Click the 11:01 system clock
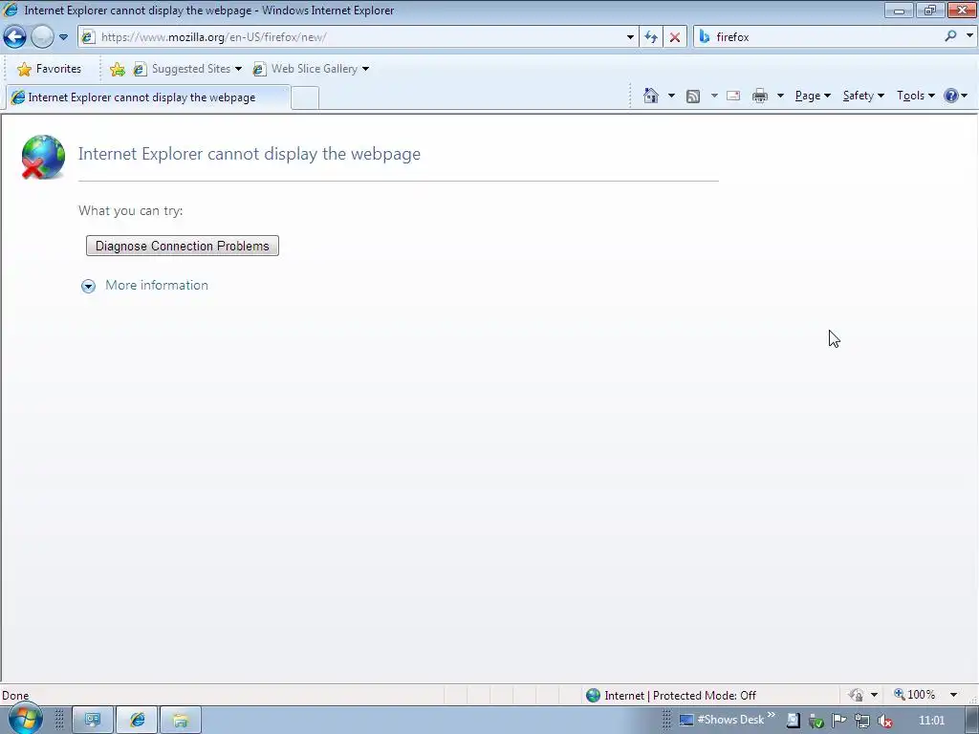 pos(931,721)
